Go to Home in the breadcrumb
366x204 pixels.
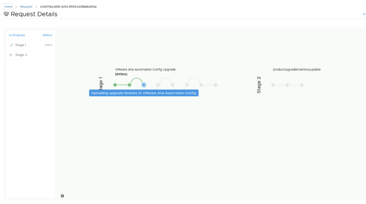tap(8, 6)
